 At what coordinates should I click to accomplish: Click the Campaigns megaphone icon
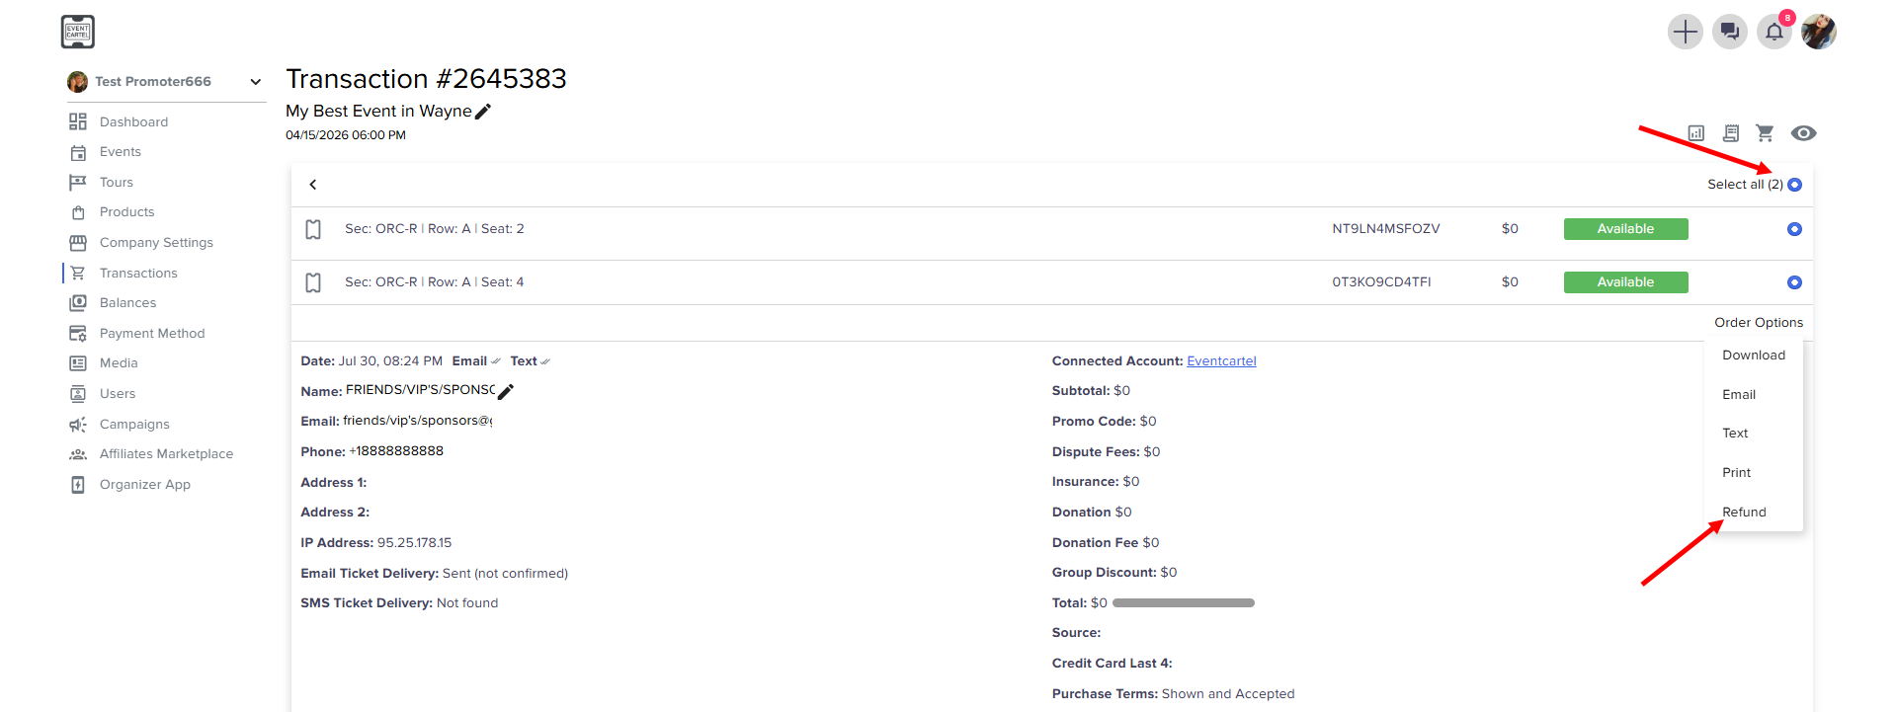[78, 425]
